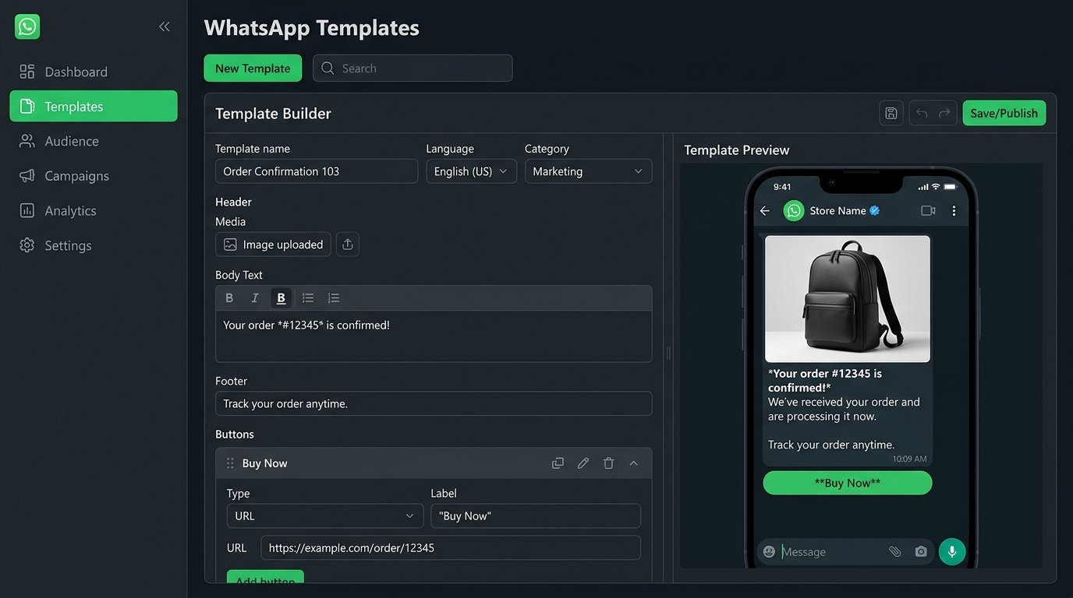The width and height of the screenshot is (1073, 598).
Task: Collapse the sidebar with double chevron
Action: click(165, 26)
